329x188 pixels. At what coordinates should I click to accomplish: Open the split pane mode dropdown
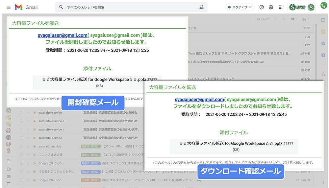tap(294, 19)
